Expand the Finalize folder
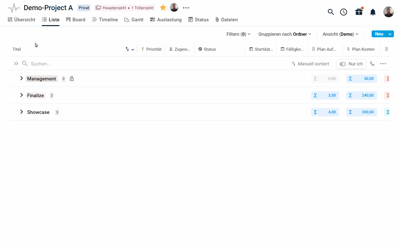 (22, 95)
